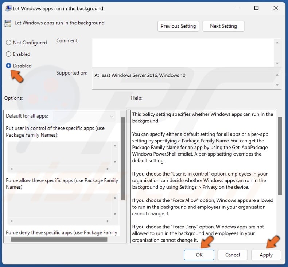Click the Options panel horizontal scrollbar

tap(59, 239)
